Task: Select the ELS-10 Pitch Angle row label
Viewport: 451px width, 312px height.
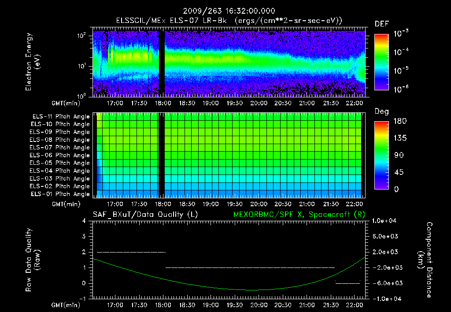Action: (x=60, y=124)
